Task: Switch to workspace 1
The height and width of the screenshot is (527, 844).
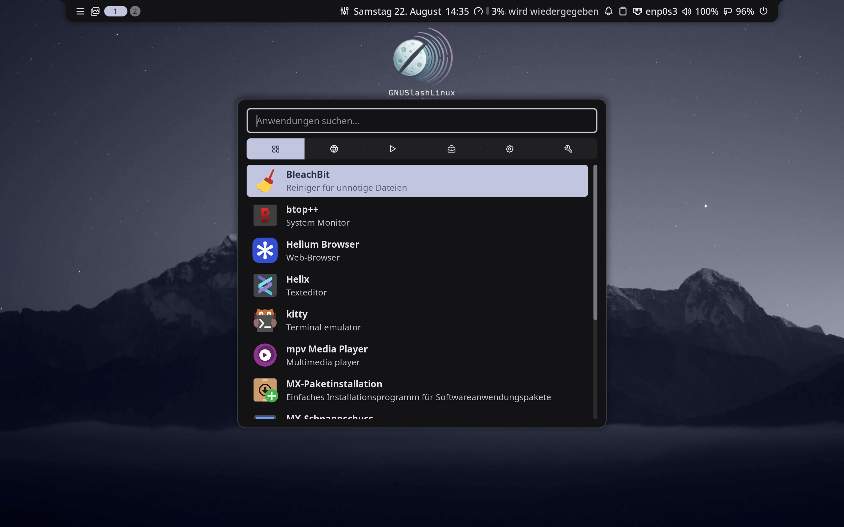Action: pyautogui.click(x=115, y=11)
